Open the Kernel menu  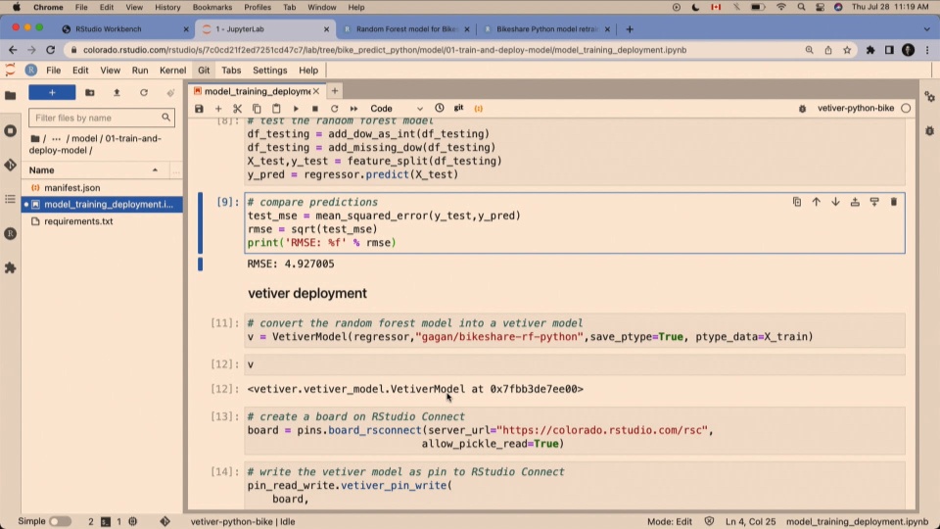point(172,71)
